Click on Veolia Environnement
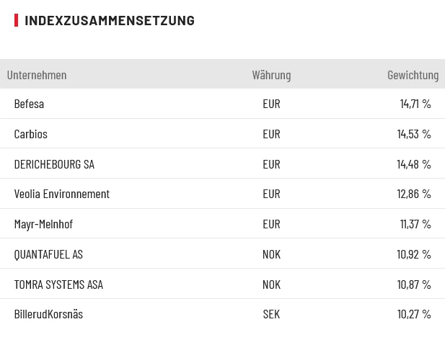Image resolution: width=445 pixels, height=363 pixels. coord(62,194)
